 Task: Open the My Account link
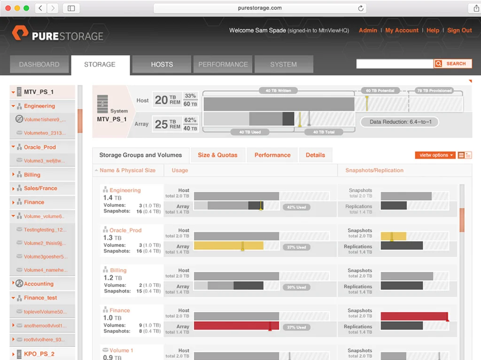[402, 30]
